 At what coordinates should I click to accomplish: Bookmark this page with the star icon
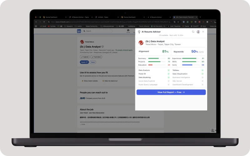click(x=178, y=22)
